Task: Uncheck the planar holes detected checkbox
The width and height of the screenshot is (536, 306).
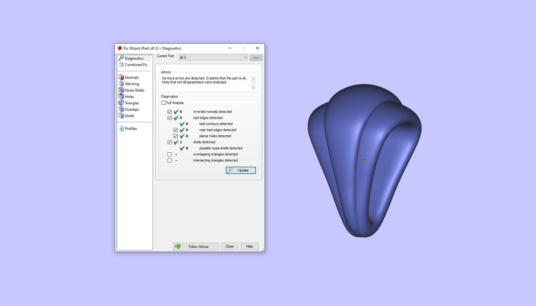Action: (x=176, y=136)
